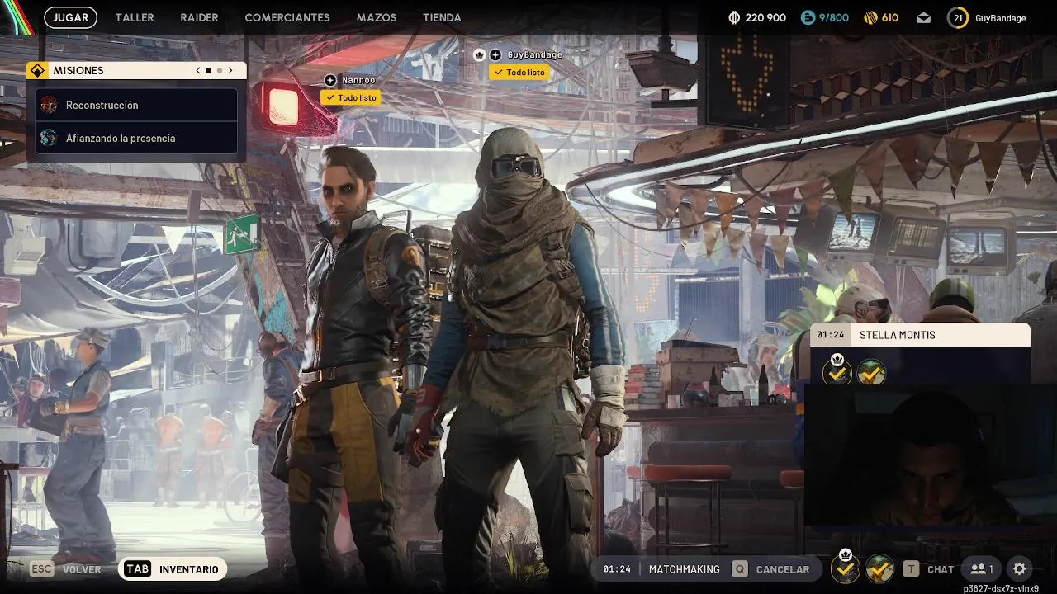Click the Reconstrucción mission portrait icon
1057x594 pixels.
coord(49,105)
